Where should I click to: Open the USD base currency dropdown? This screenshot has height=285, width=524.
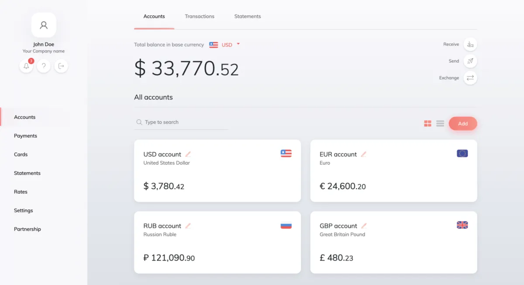238,44
